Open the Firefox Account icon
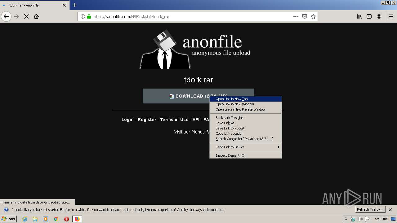This screenshot has width=397, height=223. point(379,16)
